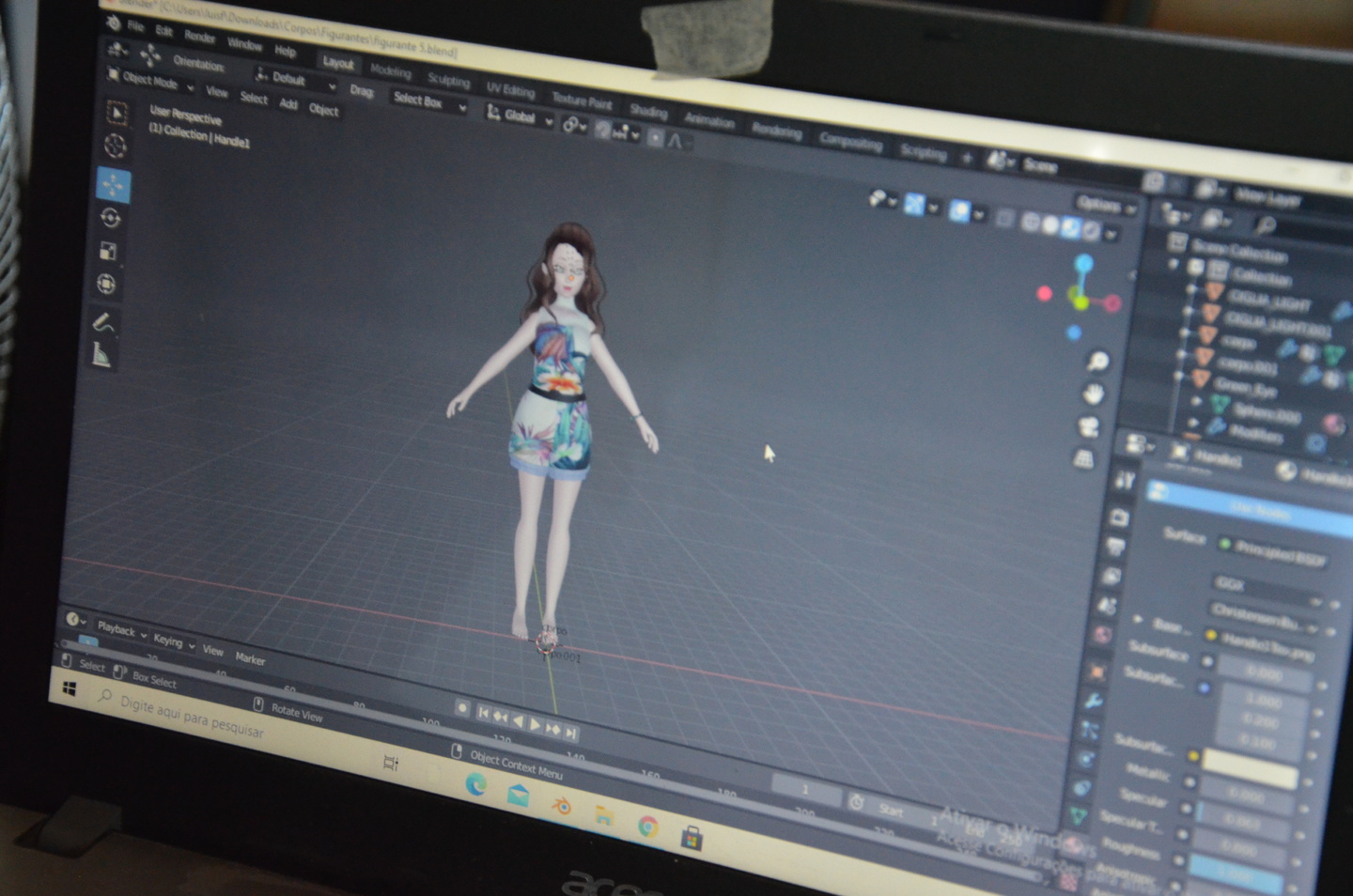Viewport: 1353px width, 896px height.
Task: Click the Zoom magnifier viewport gizmo
Action: click(x=1096, y=362)
